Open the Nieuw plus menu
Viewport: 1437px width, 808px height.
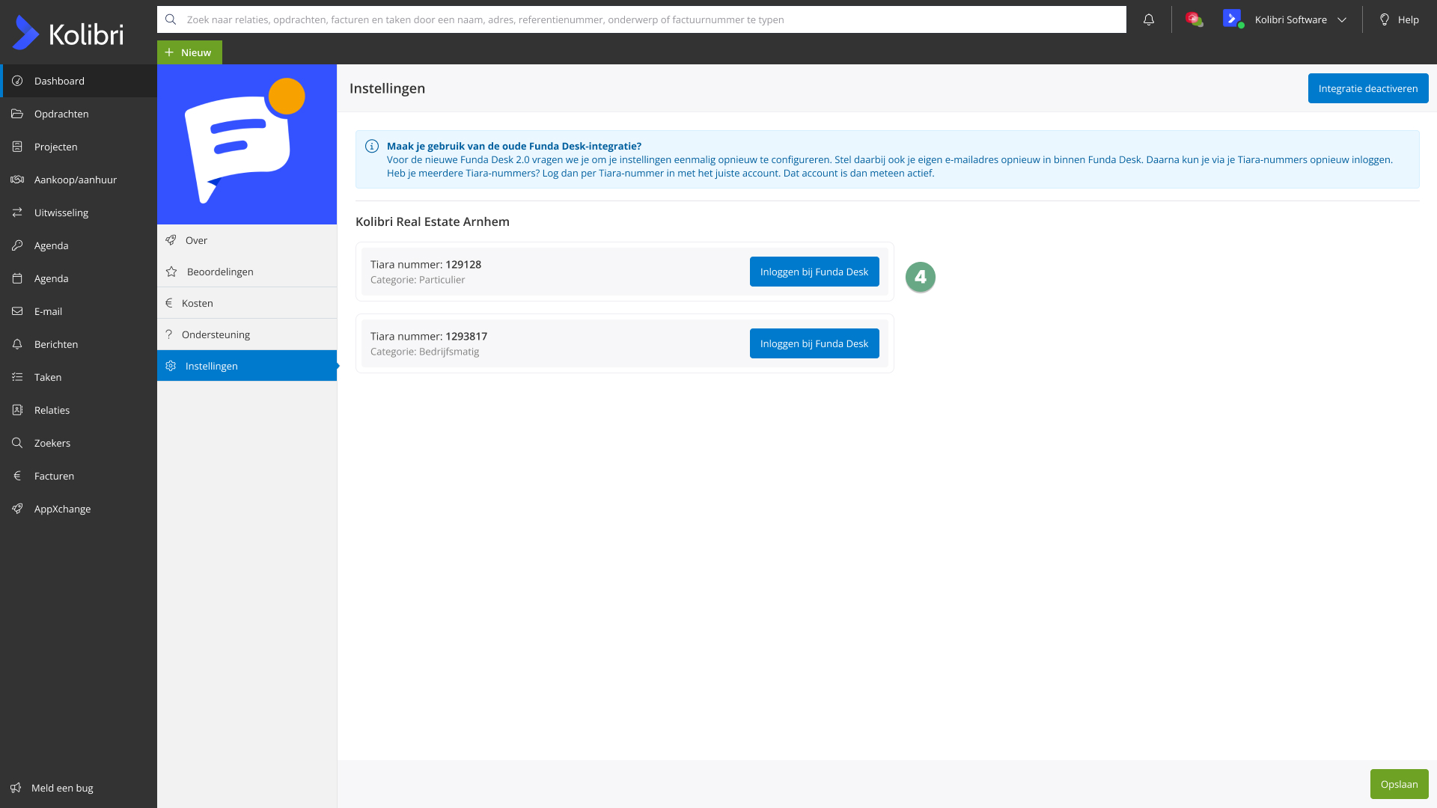[189, 52]
